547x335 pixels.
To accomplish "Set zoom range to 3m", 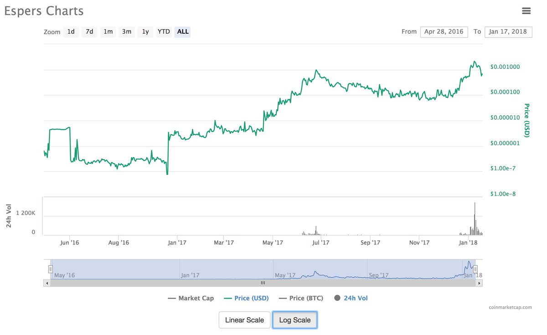I will click(127, 32).
